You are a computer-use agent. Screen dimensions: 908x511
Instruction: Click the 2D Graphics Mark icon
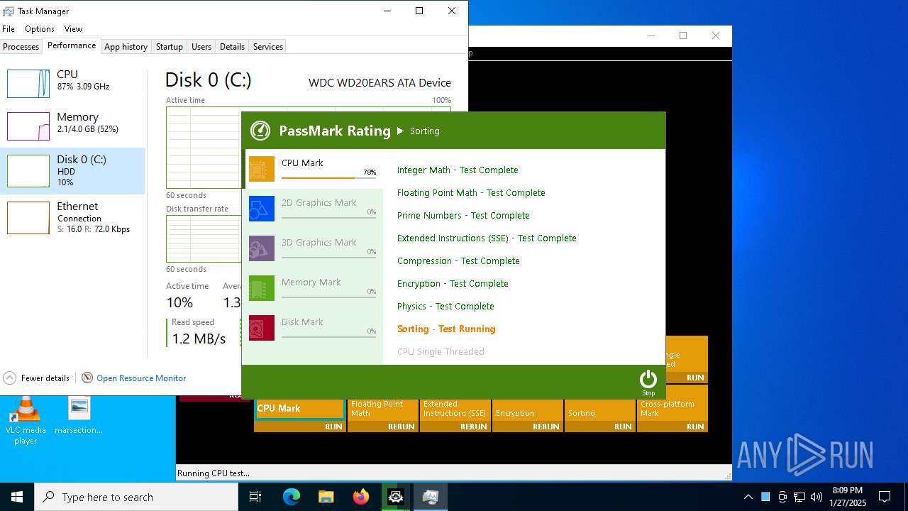262,209
